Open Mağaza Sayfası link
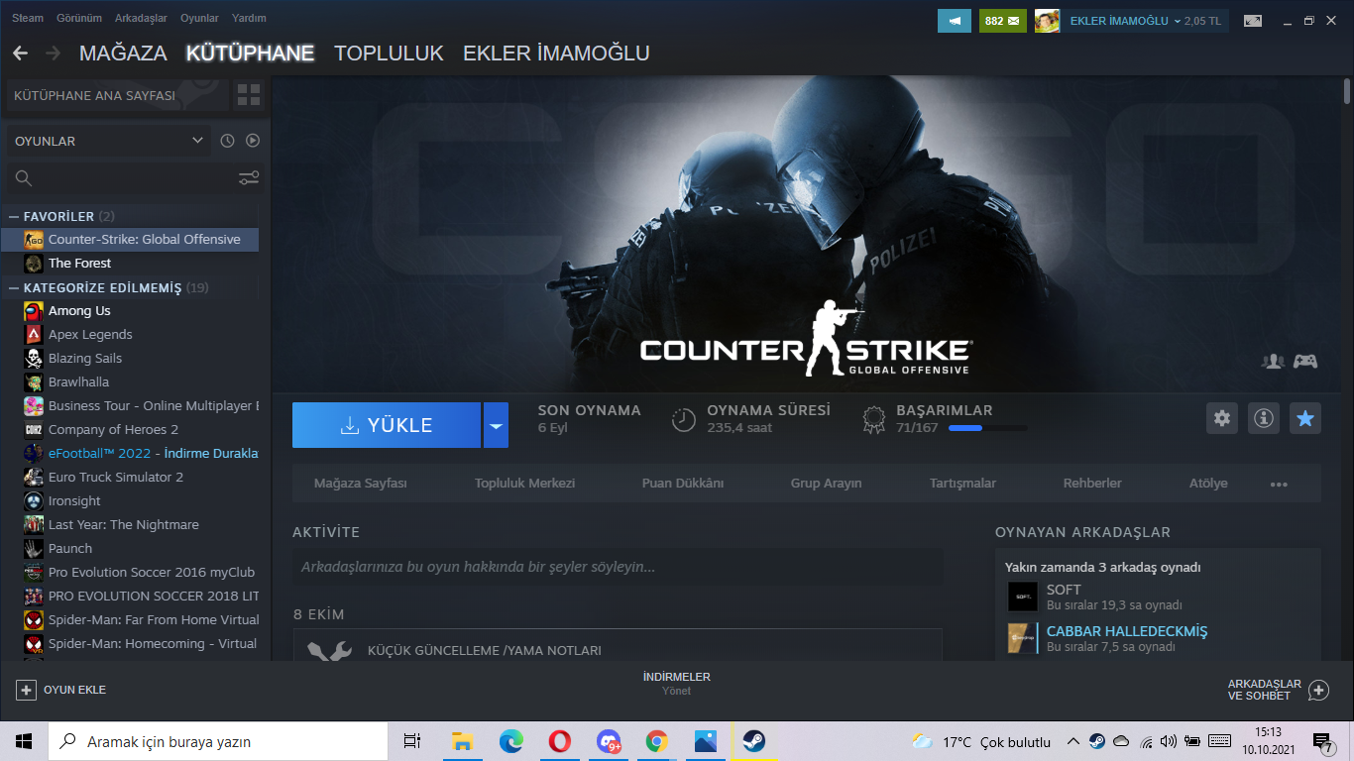 pyautogui.click(x=361, y=484)
